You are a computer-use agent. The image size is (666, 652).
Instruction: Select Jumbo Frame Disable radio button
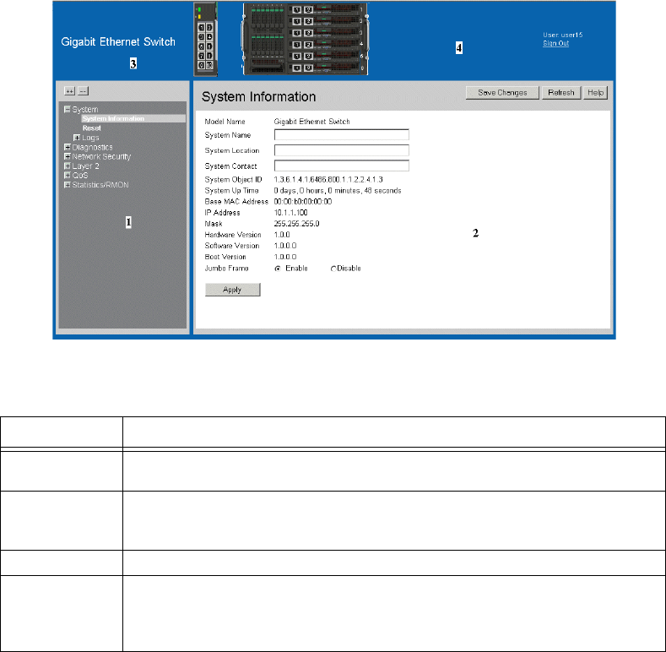point(333,268)
